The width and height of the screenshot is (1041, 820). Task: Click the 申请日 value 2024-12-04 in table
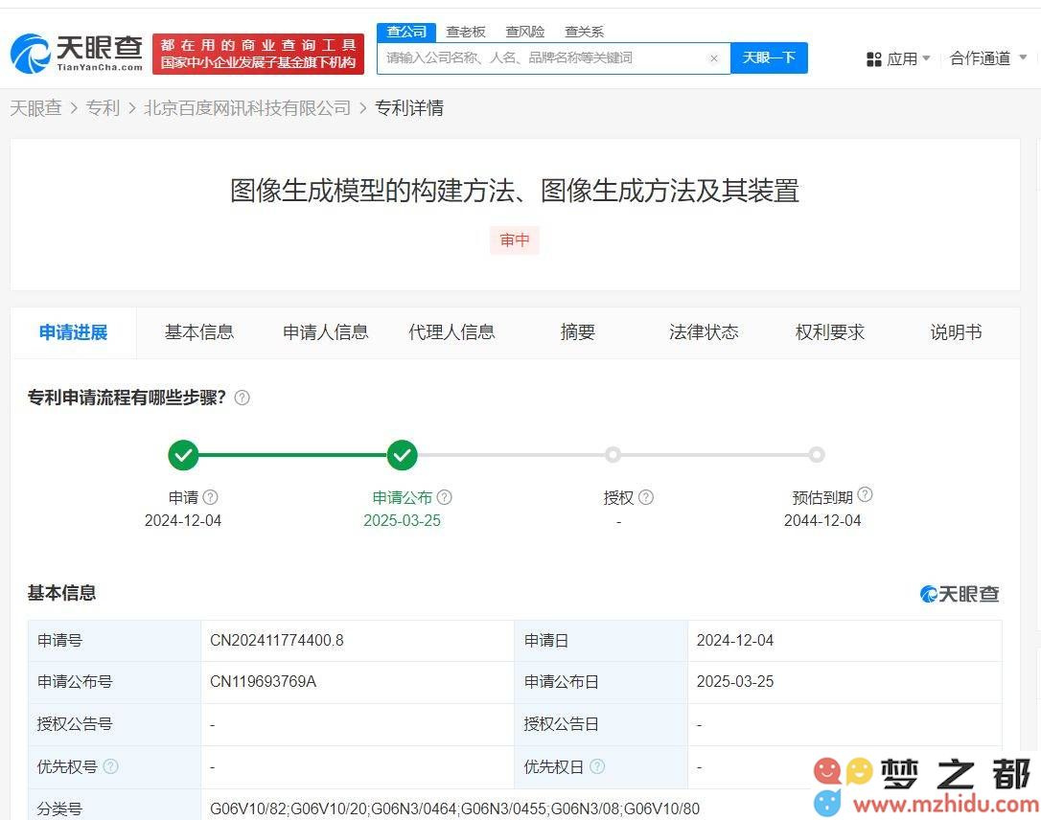click(735, 640)
